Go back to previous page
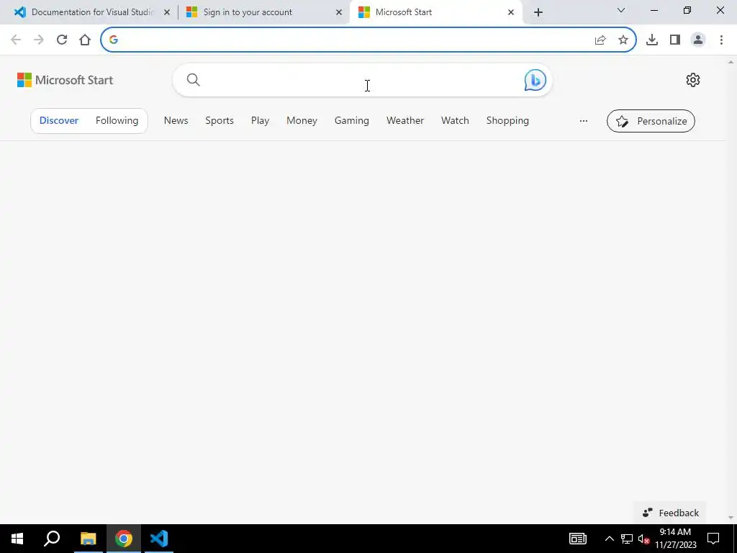The image size is (737, 553). [16, 40]
